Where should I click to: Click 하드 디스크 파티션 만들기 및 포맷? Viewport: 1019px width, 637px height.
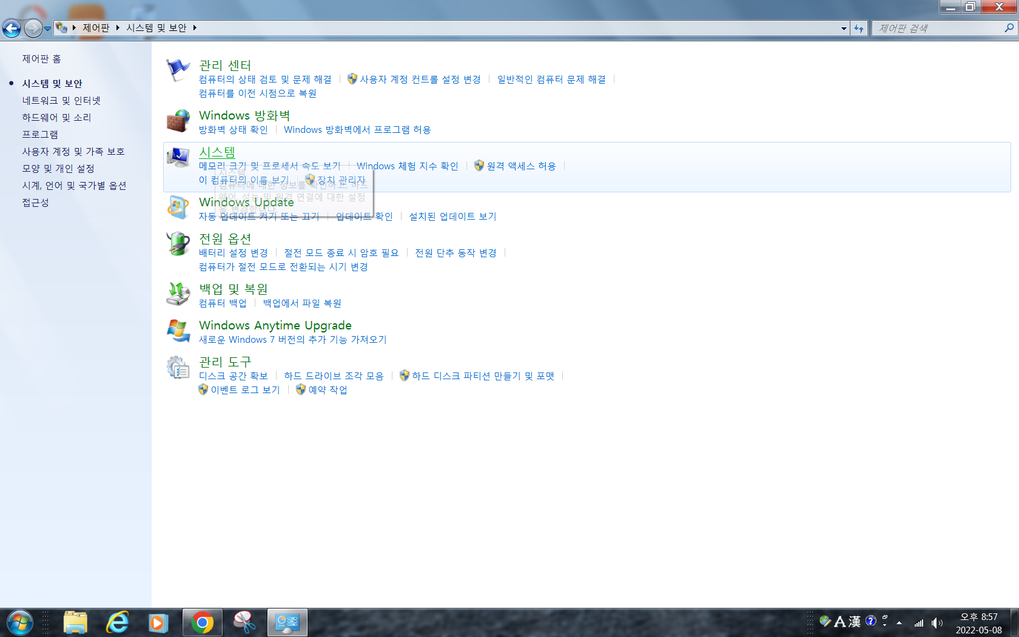[x=483, y=376]
